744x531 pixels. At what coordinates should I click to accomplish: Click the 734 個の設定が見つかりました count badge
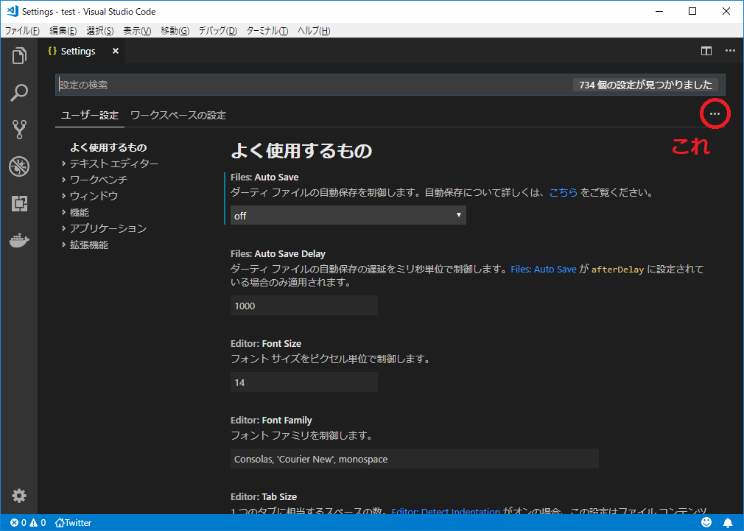pos(645,85)
